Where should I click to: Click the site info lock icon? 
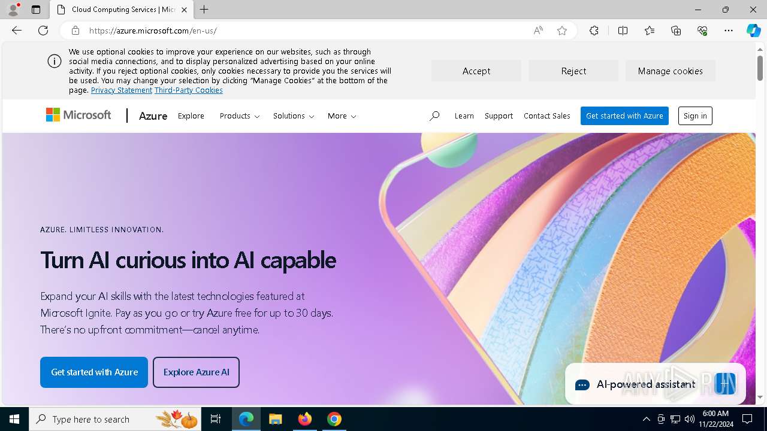coord(76,31)
